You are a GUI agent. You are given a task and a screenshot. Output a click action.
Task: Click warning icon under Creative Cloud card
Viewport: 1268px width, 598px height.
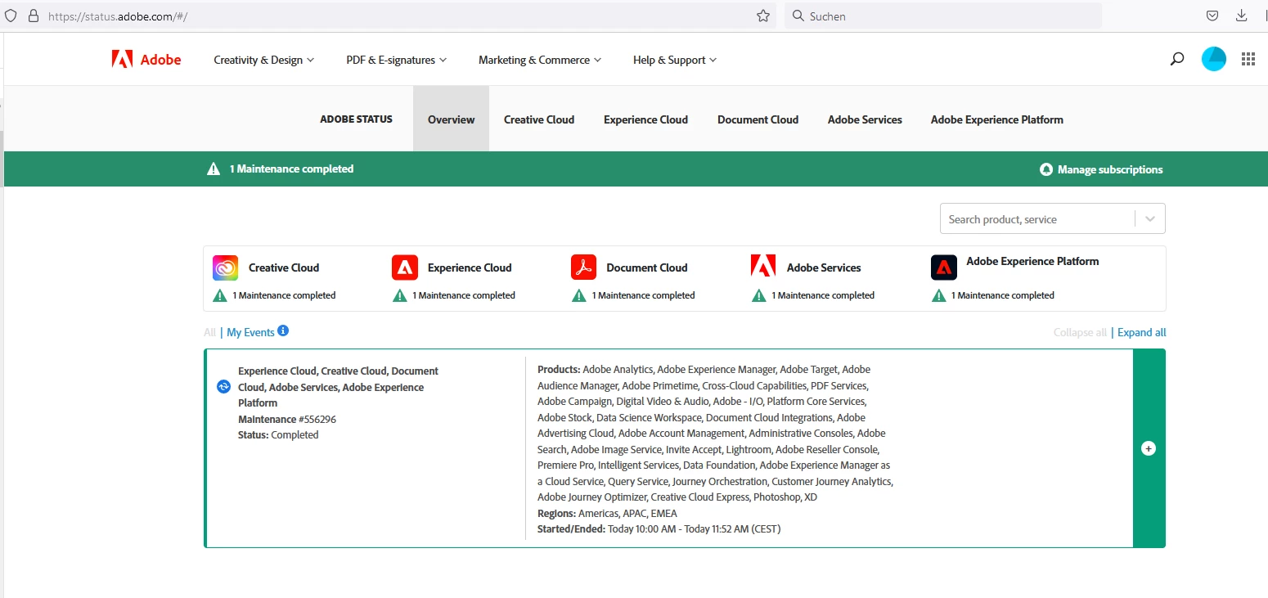pos(220,295)
